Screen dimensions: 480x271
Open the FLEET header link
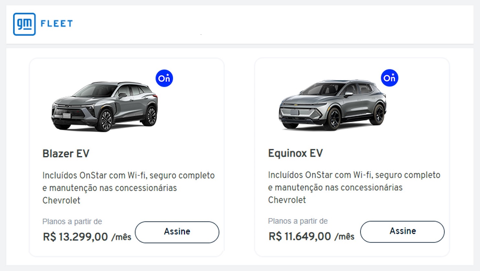tap(56, 23)
